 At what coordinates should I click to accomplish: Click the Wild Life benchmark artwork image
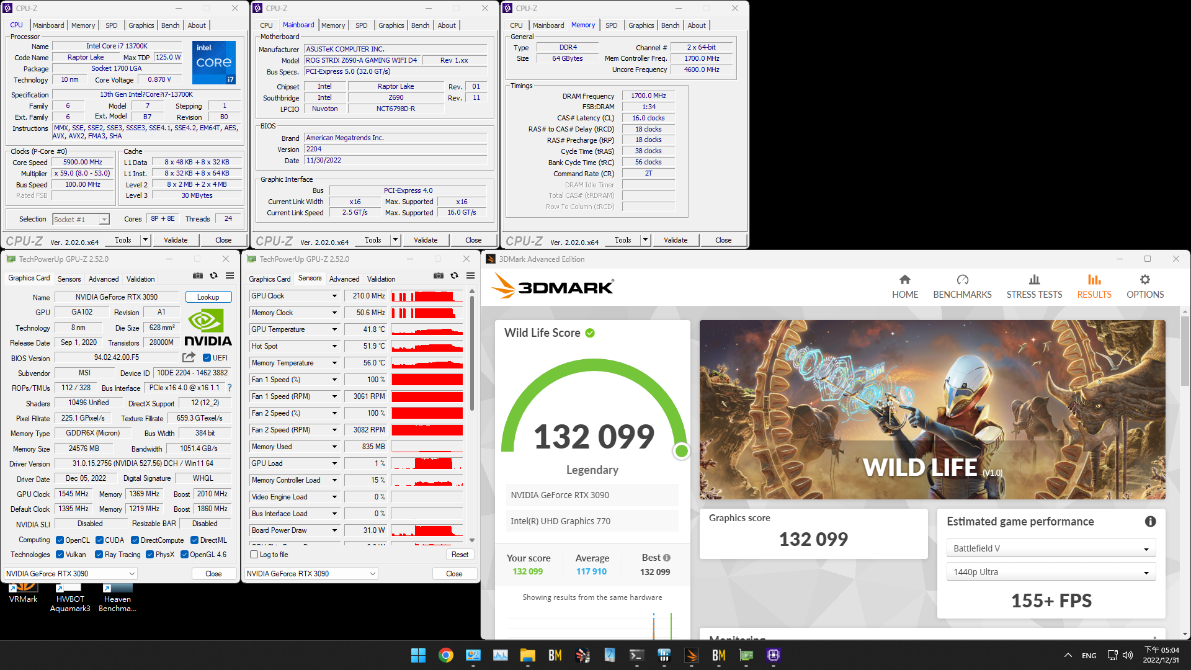tap(932, 409)
